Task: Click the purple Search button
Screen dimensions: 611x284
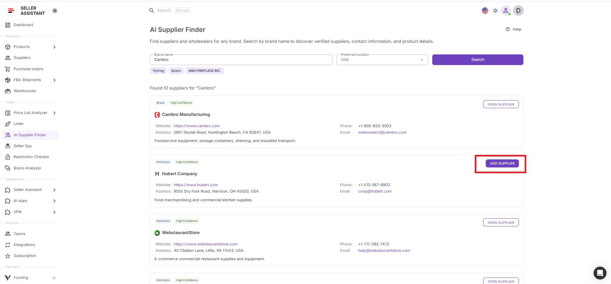Action: [x=478, y=60]
